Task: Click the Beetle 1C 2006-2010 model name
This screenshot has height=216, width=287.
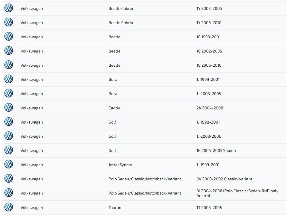Action: [114, 65]
